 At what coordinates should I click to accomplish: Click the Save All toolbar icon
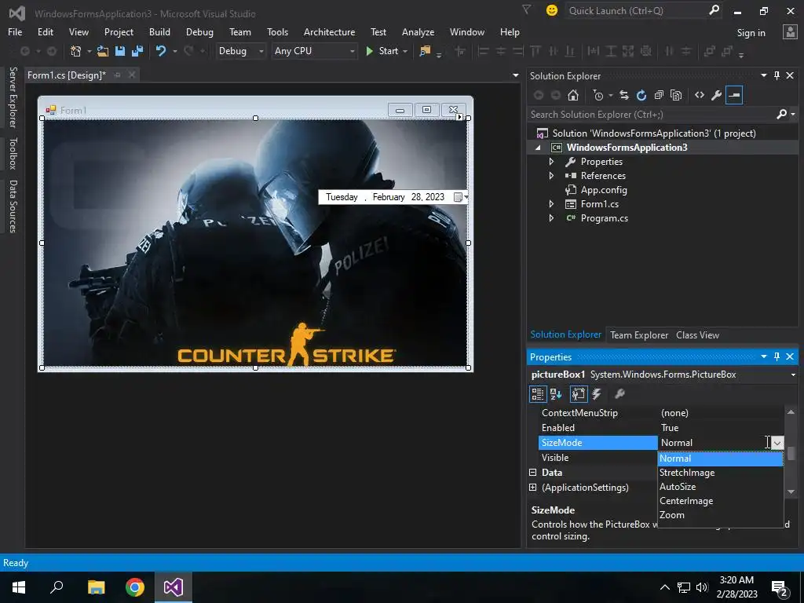point(137,51)
